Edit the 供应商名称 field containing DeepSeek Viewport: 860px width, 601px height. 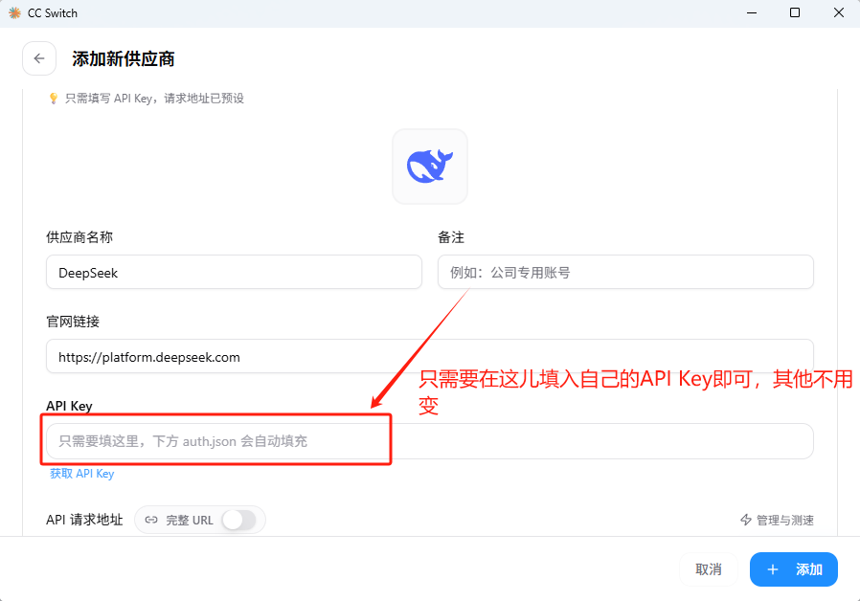point(235,273)
